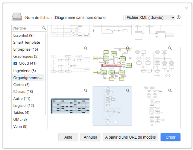Open the Entreprise (15) template category

click(25, 49)
